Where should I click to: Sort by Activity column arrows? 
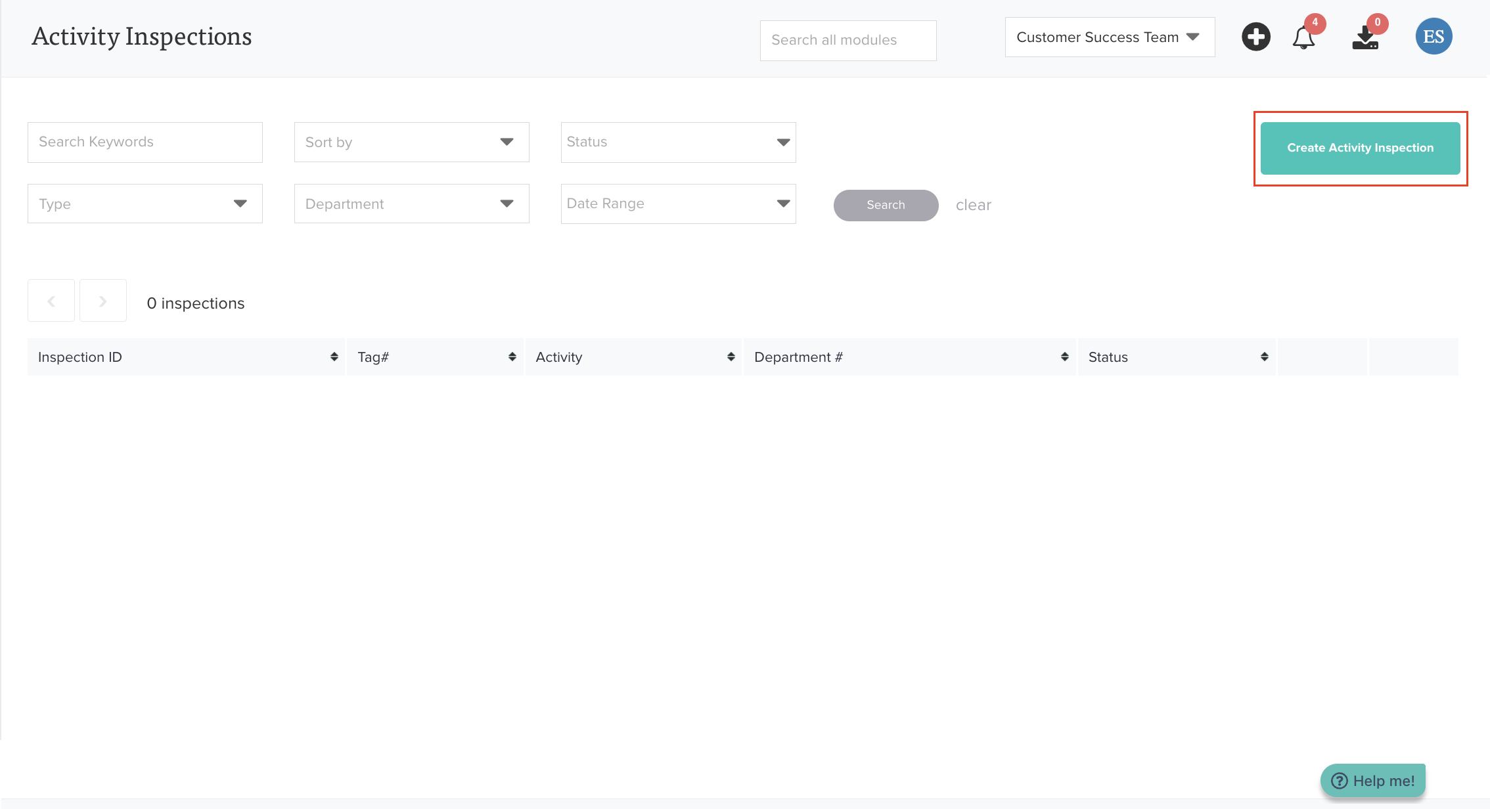[x=731, y=357]
